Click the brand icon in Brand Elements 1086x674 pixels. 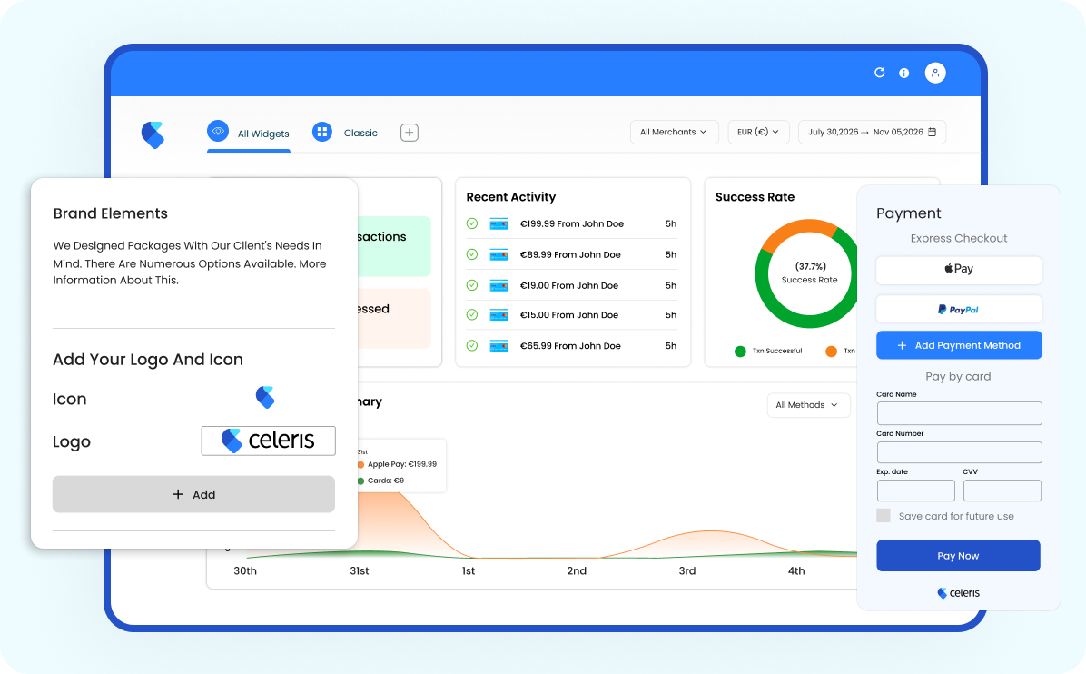[265, 397]
